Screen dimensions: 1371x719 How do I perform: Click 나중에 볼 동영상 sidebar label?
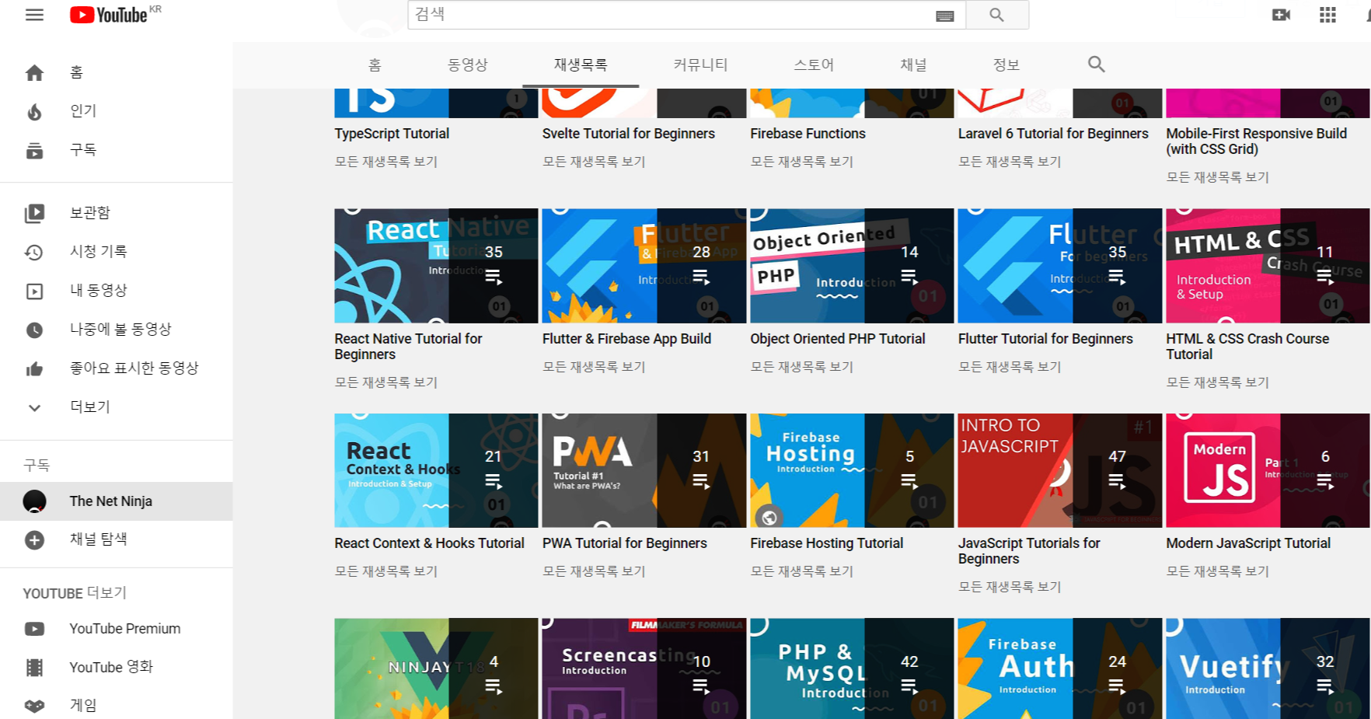pyautogui.click(x=120, y=330)
